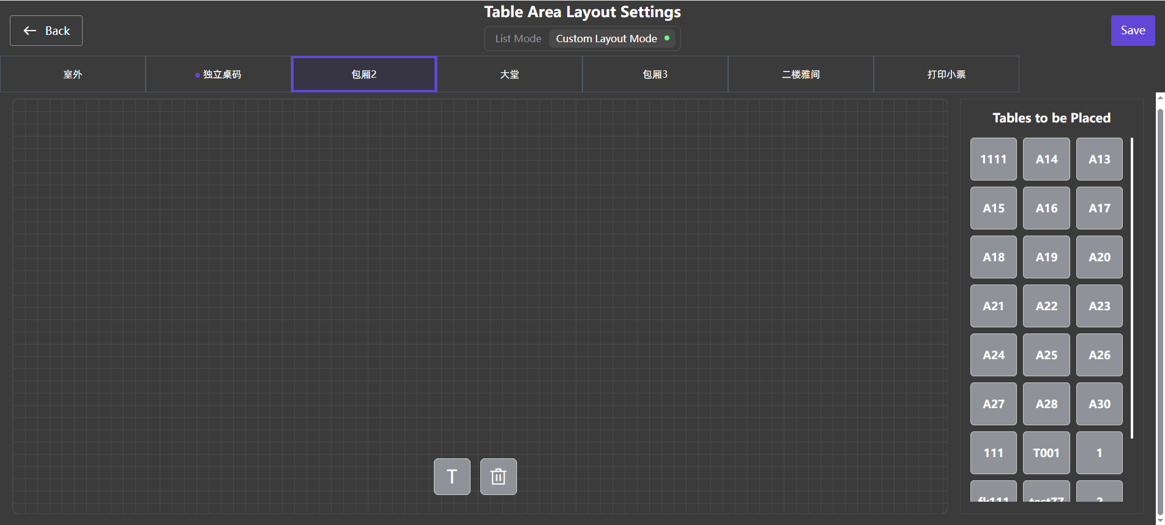Click the text tool T icon
The image size is (1165, 525).
[452, 477]
